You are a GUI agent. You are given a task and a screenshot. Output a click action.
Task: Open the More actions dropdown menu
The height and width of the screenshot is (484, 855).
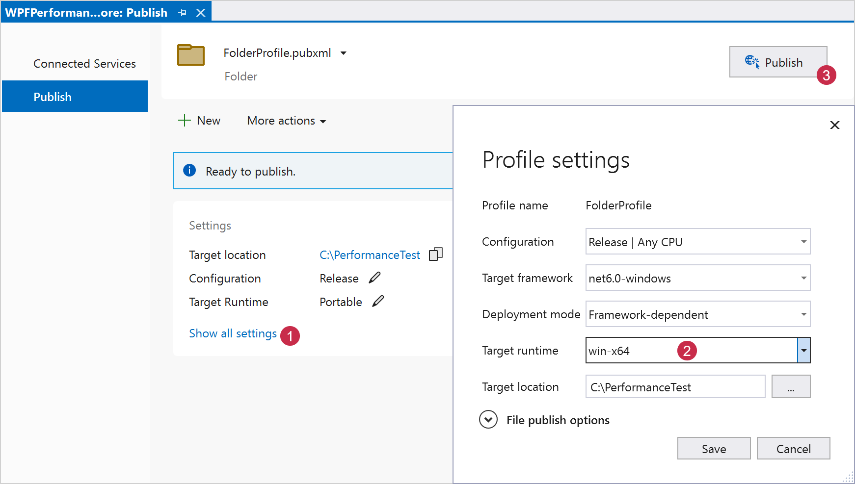click(x=287, y=121)
